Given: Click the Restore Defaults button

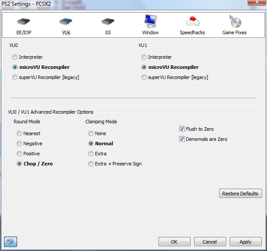Looking at the screenshot, I should [241, 194].
